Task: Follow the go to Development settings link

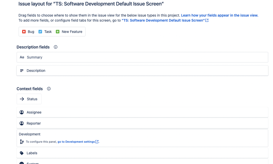Action: 76,142
